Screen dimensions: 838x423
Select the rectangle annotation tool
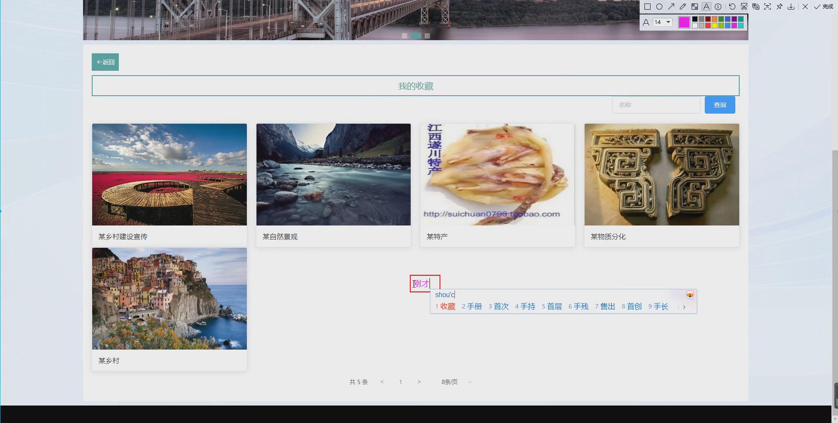(x=648, y=7)
